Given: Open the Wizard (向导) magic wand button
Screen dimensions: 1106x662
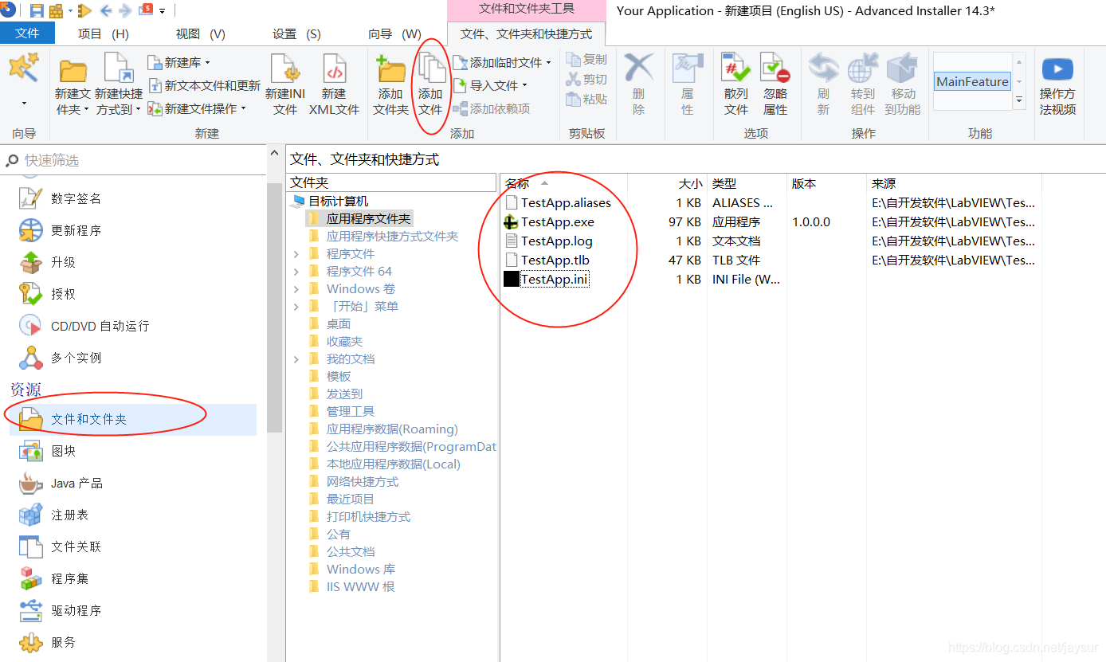Looking at the screenshot, I should tap(24, 80).
